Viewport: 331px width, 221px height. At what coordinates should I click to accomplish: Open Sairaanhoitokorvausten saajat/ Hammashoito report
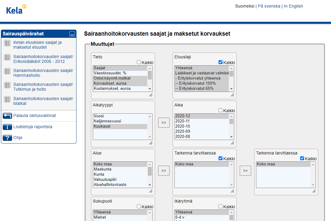[43, 73]
